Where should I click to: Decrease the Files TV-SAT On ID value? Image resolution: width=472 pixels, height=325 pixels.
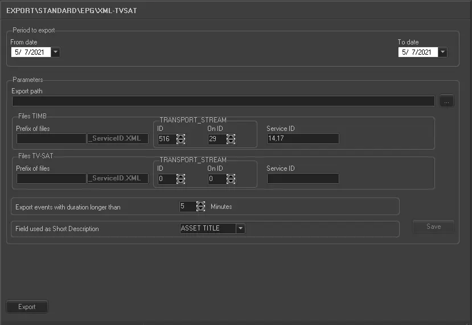click(231, 182)
